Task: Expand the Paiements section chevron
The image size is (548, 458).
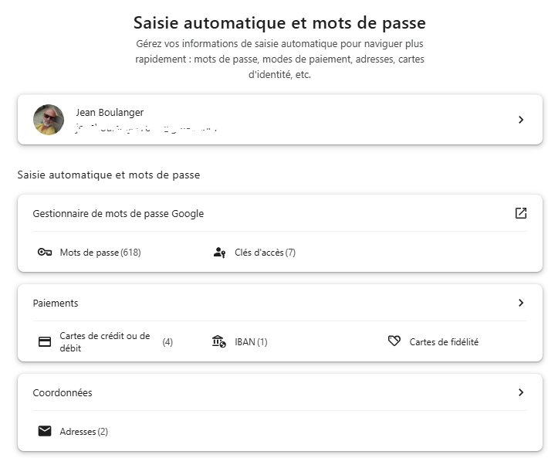Action: [x=521, y=303]
